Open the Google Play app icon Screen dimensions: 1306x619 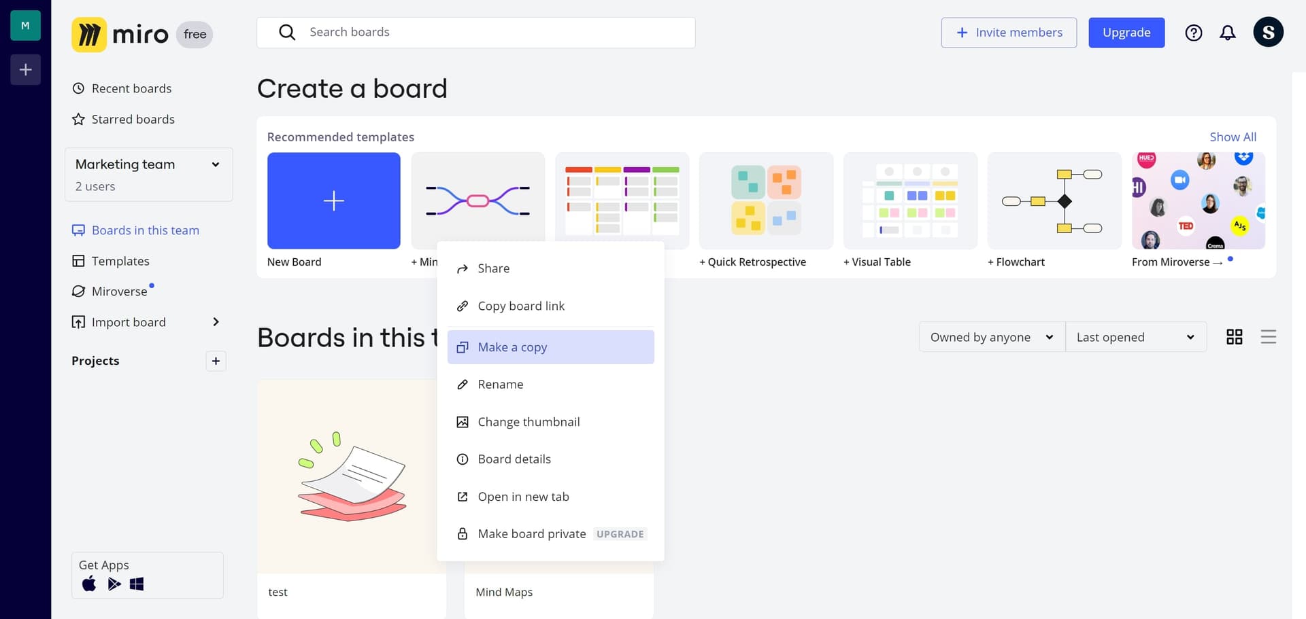click(114, 584)
